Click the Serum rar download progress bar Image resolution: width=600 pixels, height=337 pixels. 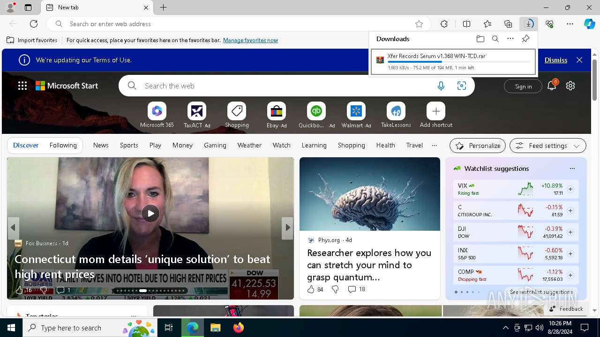tap(459, 62)
